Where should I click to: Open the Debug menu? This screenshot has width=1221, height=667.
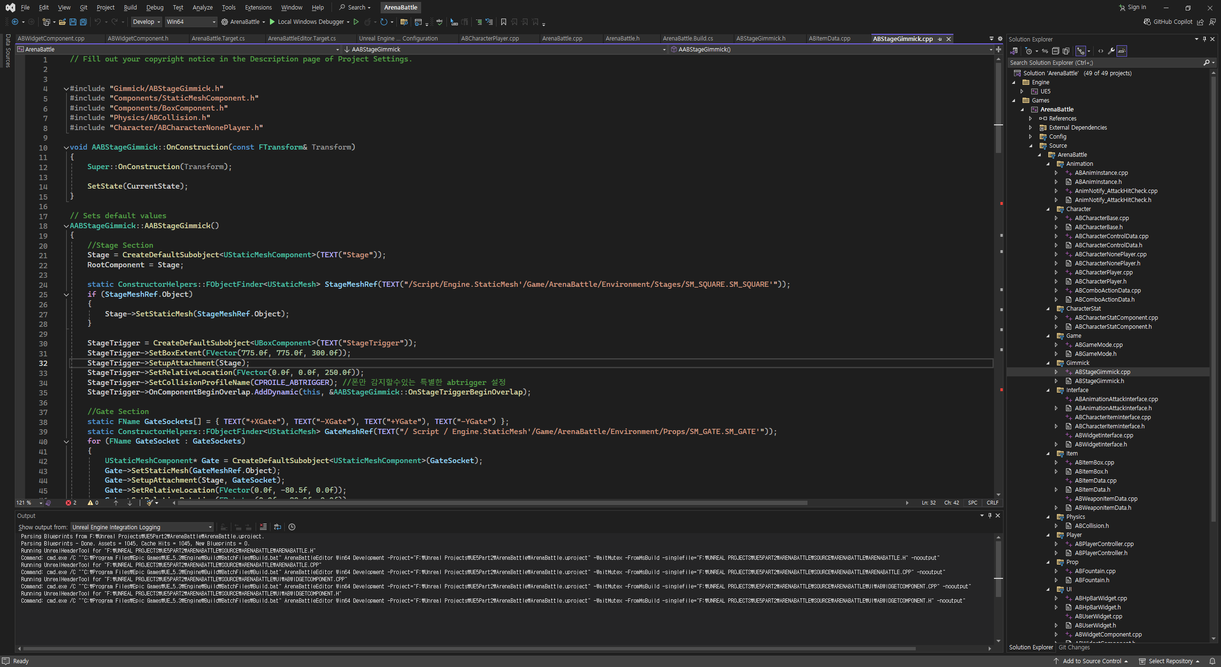coord(155,7)
